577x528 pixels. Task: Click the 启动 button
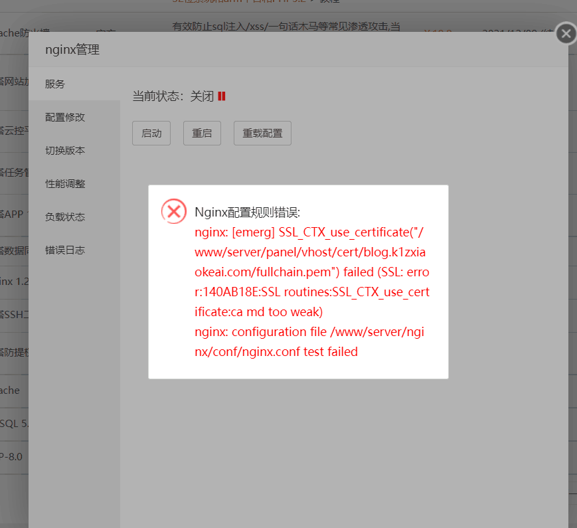click(x=151, y=133)
